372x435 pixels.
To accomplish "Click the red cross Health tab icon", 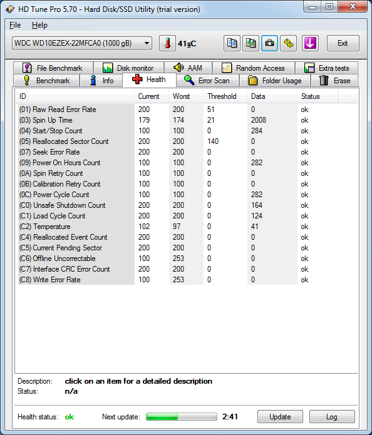I will point(137,79).
